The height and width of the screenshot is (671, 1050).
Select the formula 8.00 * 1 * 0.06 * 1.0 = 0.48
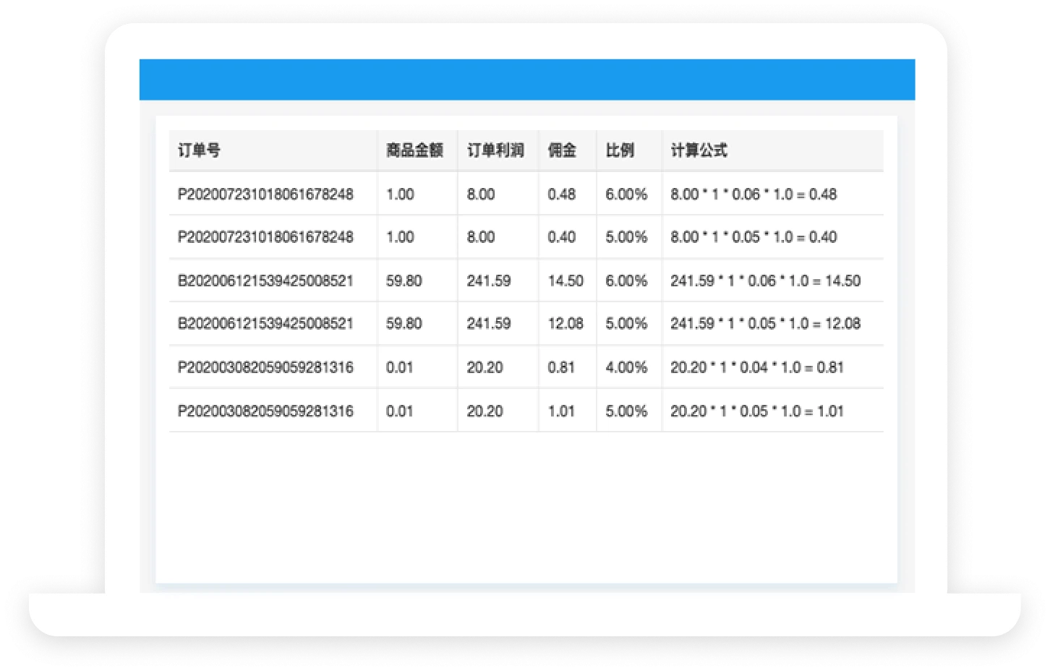(x=753, y=194)
